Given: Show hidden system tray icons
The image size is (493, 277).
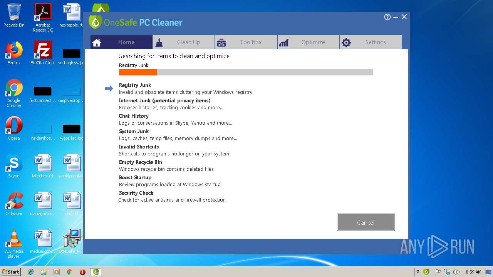Looking at the screenshot, I should pos(418,272).
